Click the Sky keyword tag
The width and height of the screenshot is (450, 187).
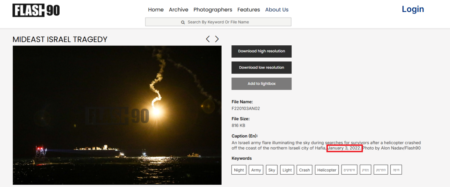[272, 170]
